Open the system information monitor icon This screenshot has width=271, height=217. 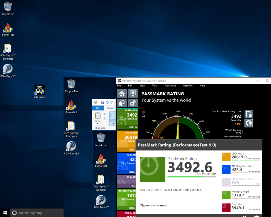tap(133, 94)
